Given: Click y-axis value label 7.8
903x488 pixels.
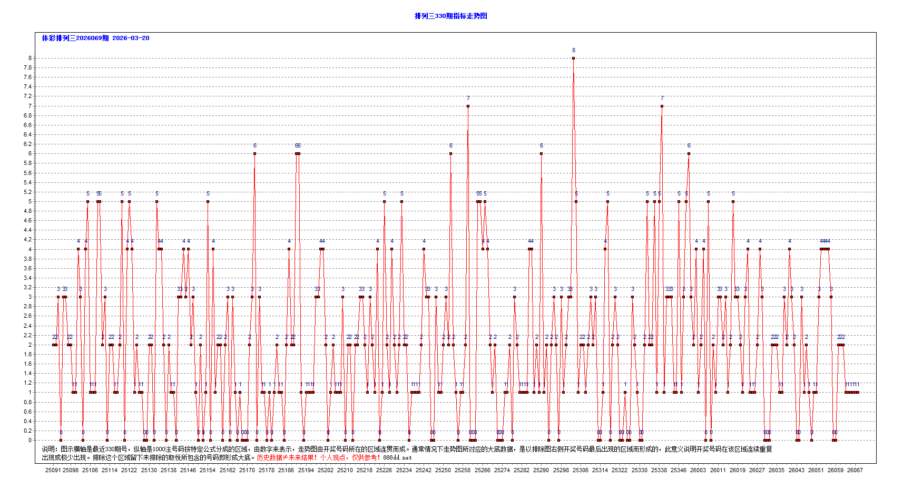Looking at the screenshot, I should [27, 67].
